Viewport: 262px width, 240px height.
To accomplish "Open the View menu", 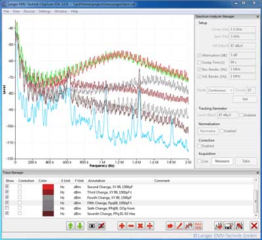I will point(16,11).
